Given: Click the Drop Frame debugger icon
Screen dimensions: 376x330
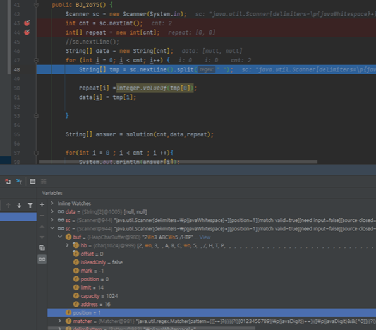Looking at the screenshot, I should coord(8,181).
